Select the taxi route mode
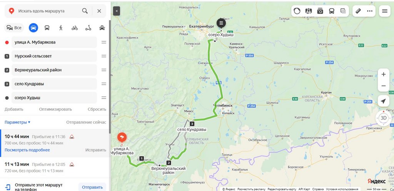Viewport: 394px width, 191px height. click(102, 28)
